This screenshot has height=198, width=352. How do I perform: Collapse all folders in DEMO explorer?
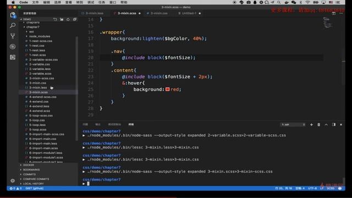[75, 19]
